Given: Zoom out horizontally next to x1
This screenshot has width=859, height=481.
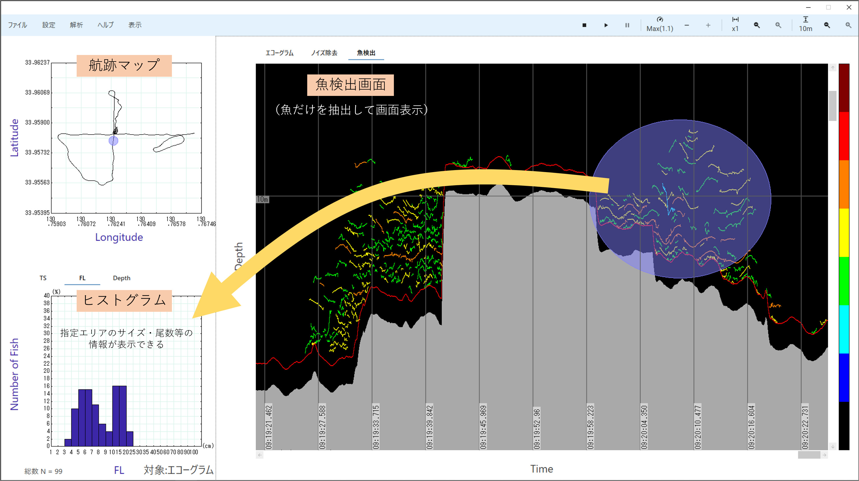Looking at the screenshot, I should (757, 25).
